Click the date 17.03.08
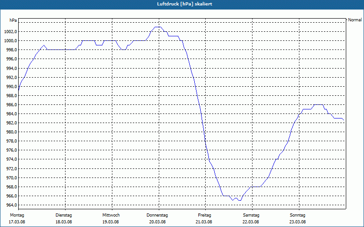364x227 pixels. (x=17, y=222)
